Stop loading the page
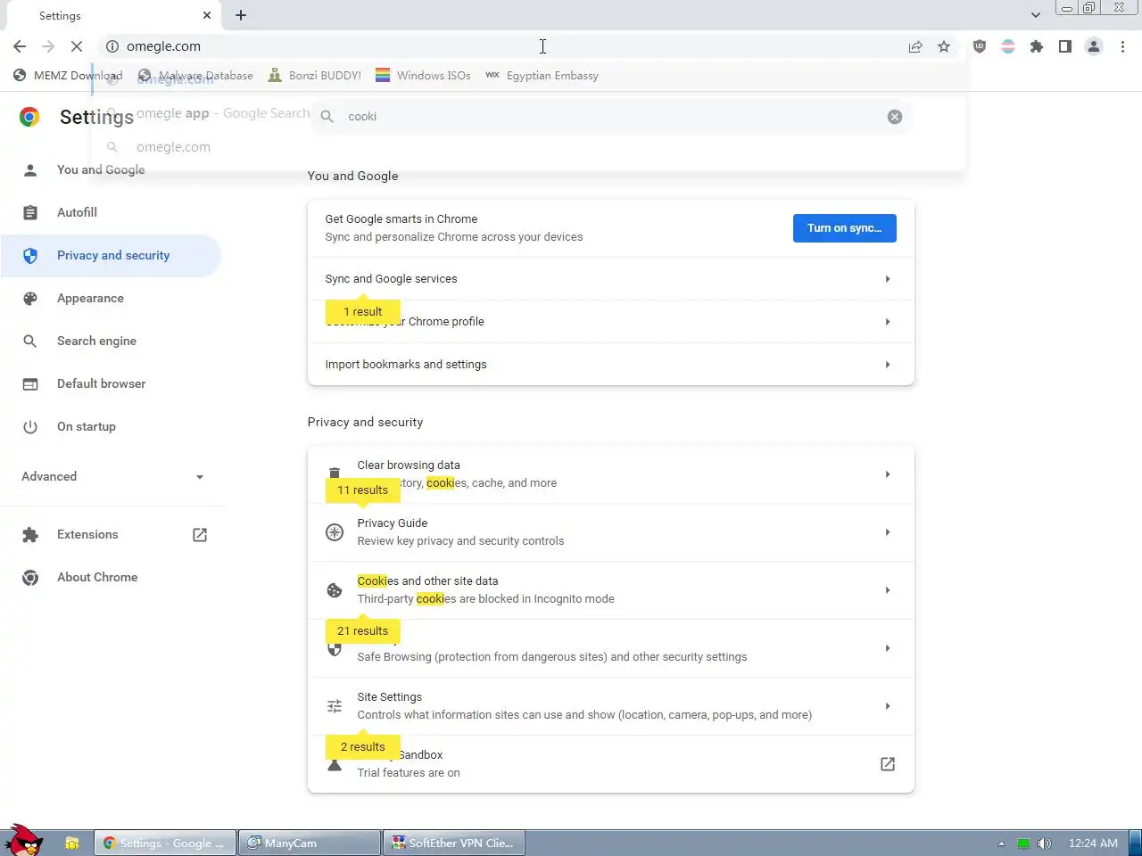Viewport: 1142px width, 856px height. coord(77,46)
